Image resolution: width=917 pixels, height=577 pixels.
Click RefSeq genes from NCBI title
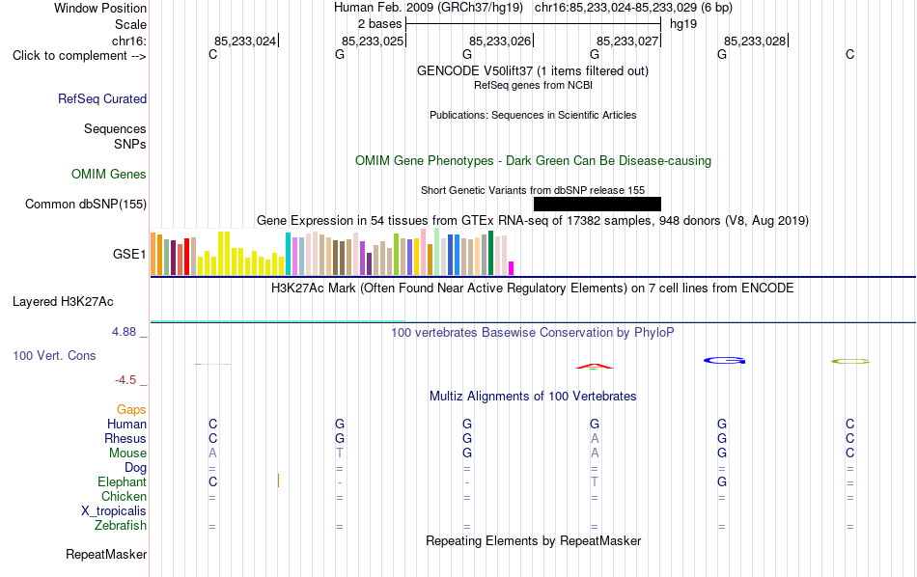[533, 85]
